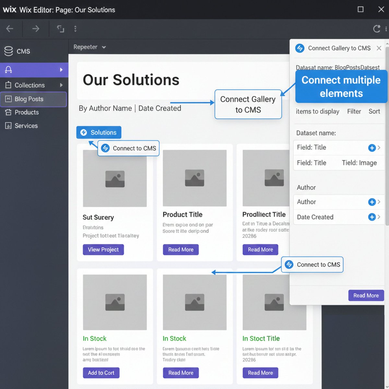The width and height of the screenshot is (389, 389).
Task: Click the Connect to CMS icon in the lower right
Action: (x=289, y=265)
